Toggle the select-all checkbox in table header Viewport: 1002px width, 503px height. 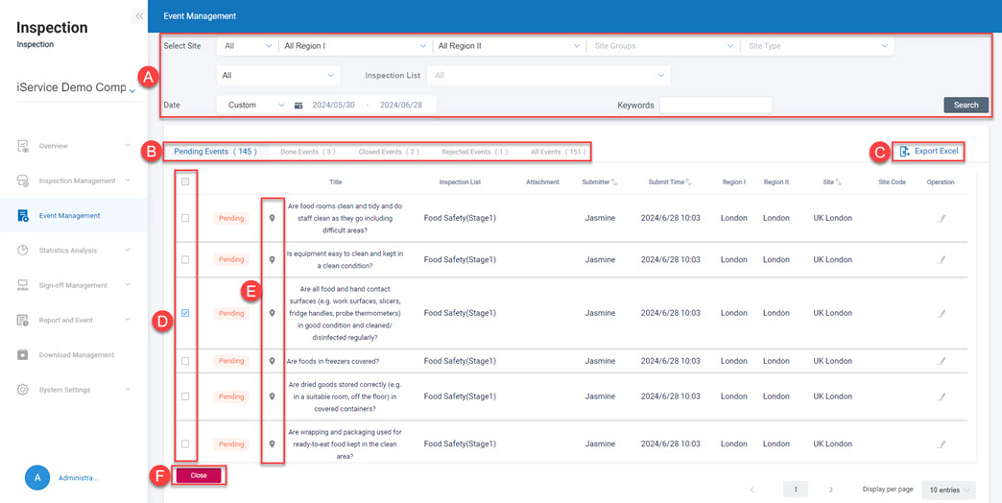185,181
